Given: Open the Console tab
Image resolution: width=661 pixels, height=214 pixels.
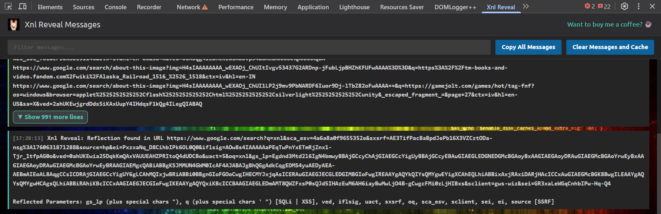Looking at the screenshot, I should 116,7.
